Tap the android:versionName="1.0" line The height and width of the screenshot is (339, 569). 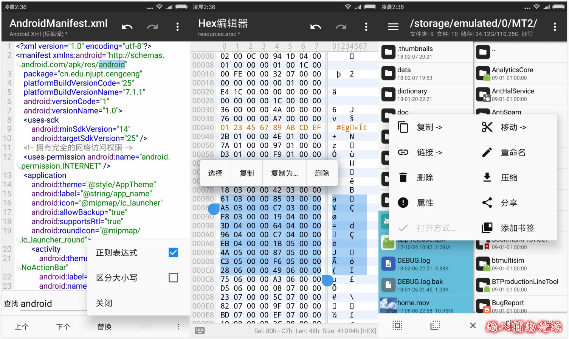click(73, 110)
